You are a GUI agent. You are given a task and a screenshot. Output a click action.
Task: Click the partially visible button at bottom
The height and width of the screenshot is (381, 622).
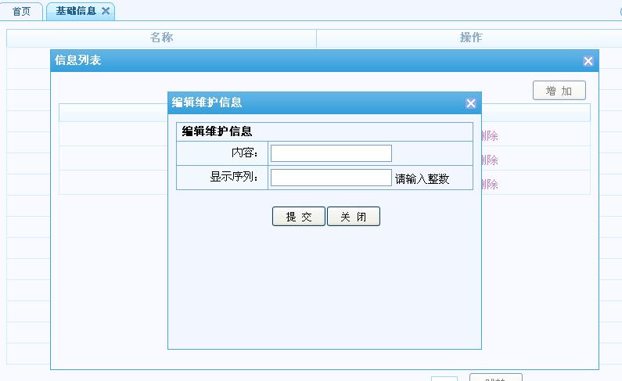[495, 377]
